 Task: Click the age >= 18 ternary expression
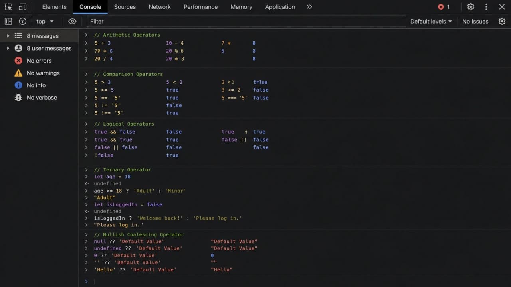click(x=140, y=191)
